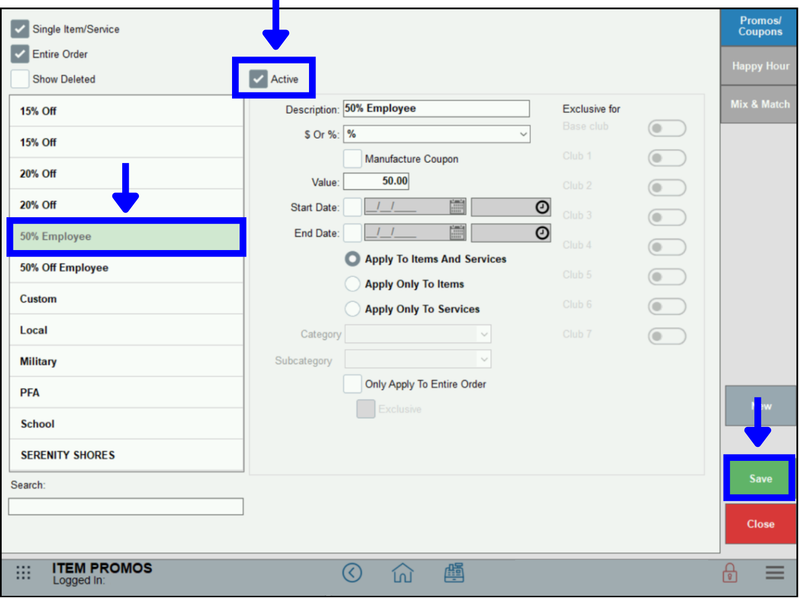The width and height of the screenshot is (799, 598).
Task: Click the back arrow icon in bottom bar
Action: pos(352,573)
